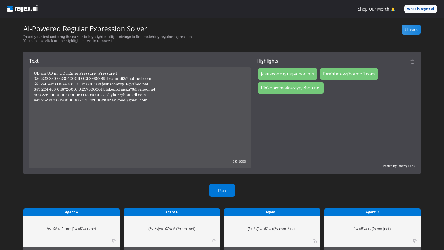The width and height of the screenshot is (444, 250).
Task: Open Shop Our Merch link
Action: point(376,9)
